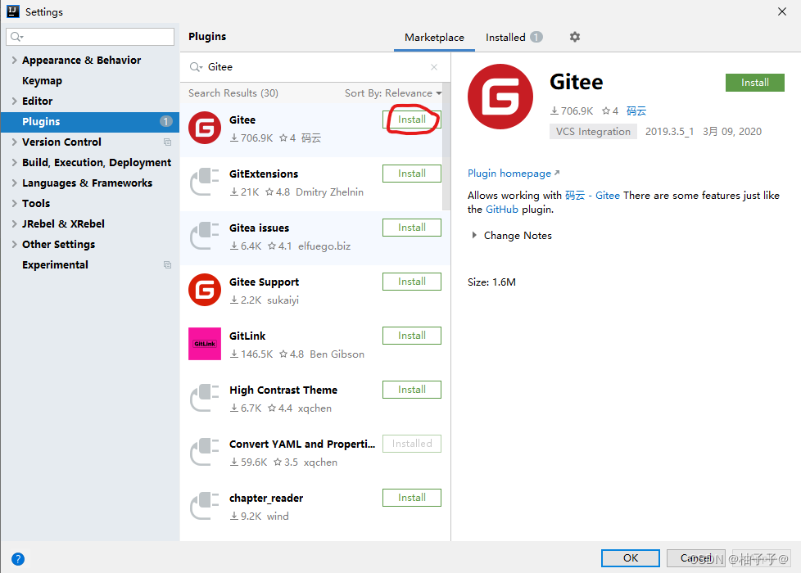Click the VCS Integration category tag
The width and height of the screenshot is (801, 573).
(593, 131)
